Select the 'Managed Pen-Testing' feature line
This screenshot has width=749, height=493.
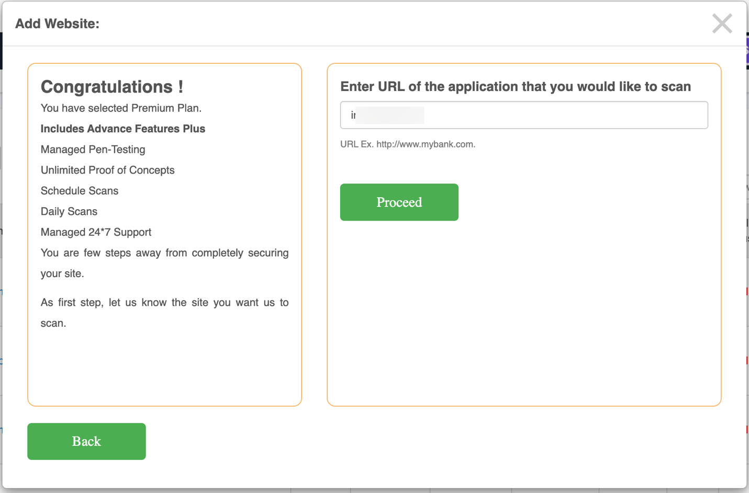[93, 150]
